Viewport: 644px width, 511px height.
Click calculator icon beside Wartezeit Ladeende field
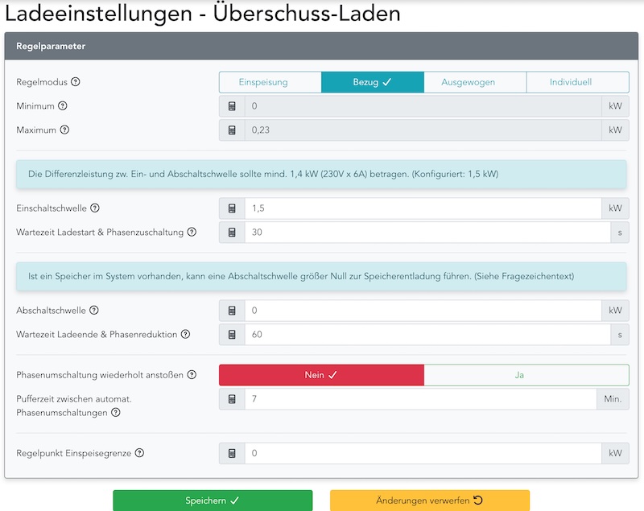pyautogui.click(x=232, y=335)
